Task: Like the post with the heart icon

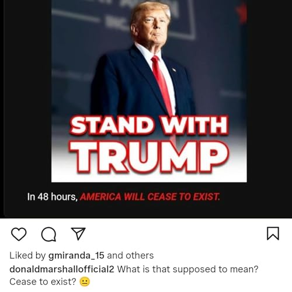Action: coord(19,234)
